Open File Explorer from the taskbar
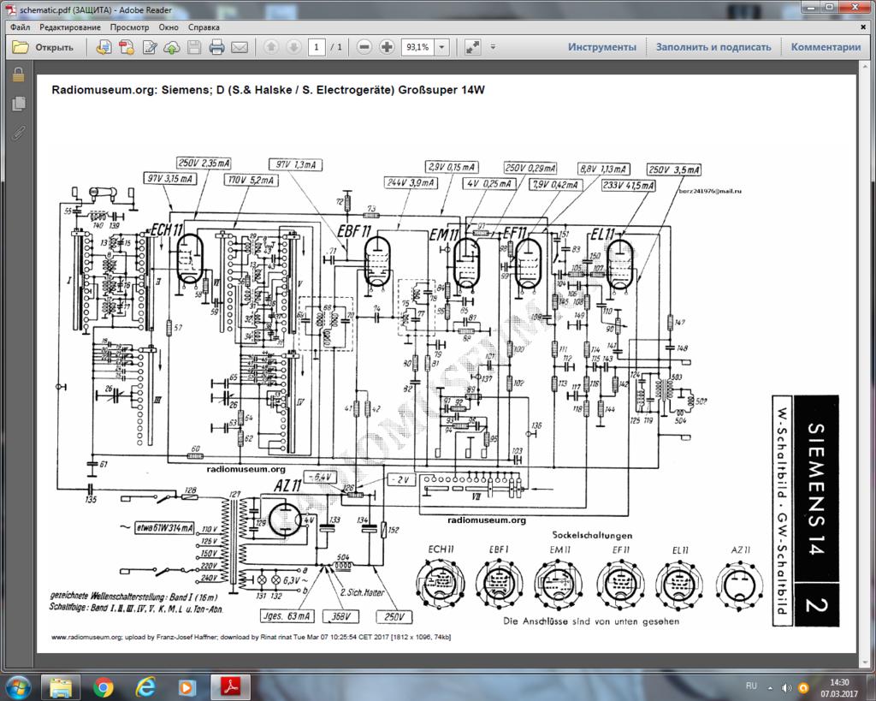Screen dimensions: 876x701 pyautogui.click(x=61, y=687)
